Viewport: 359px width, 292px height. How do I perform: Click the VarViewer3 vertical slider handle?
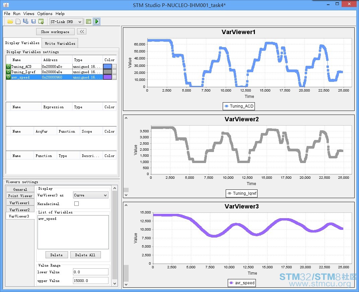[x=126, y=273]
